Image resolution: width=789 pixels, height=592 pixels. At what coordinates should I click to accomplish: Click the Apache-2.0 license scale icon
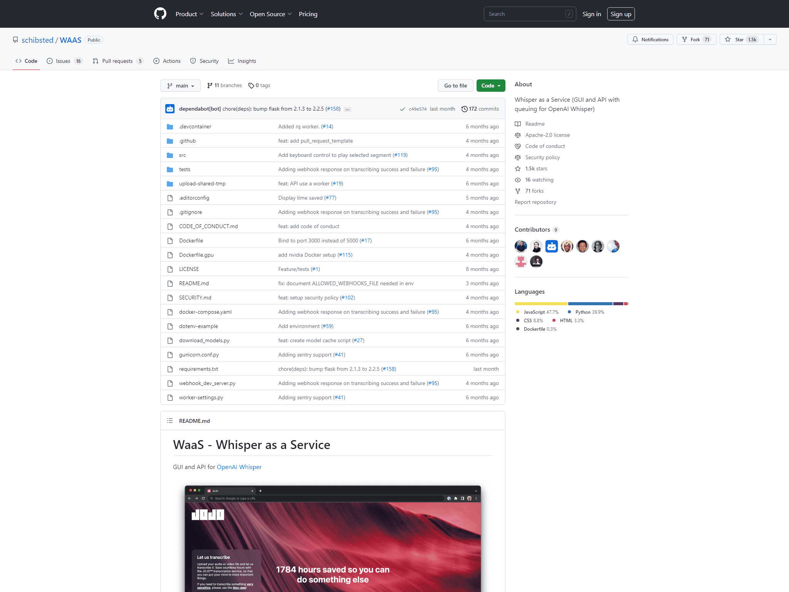pyautogui.click(x=518, y=135)
